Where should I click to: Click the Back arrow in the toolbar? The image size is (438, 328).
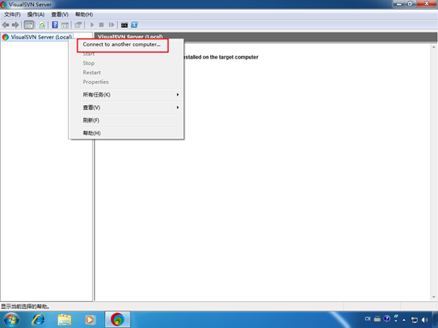[6, 25]
